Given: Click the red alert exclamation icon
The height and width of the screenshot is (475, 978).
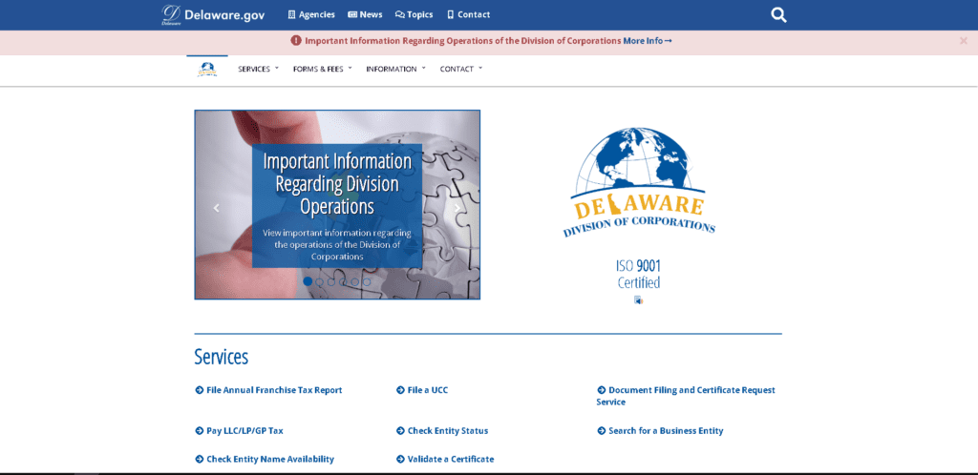Looking at the screenshot, I should [296, 40].
